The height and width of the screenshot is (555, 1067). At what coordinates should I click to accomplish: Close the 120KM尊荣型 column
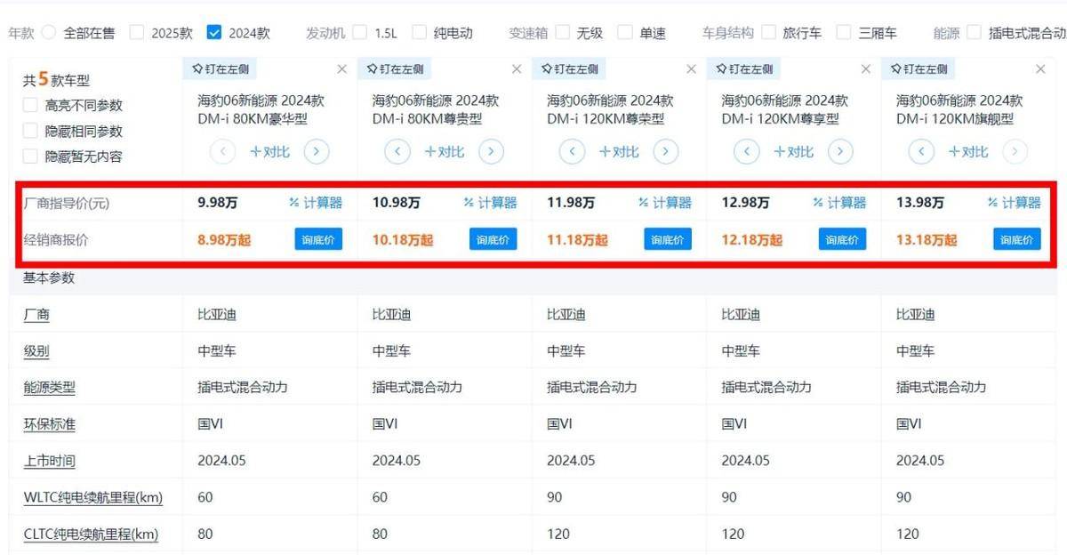(x=691, y=68)
